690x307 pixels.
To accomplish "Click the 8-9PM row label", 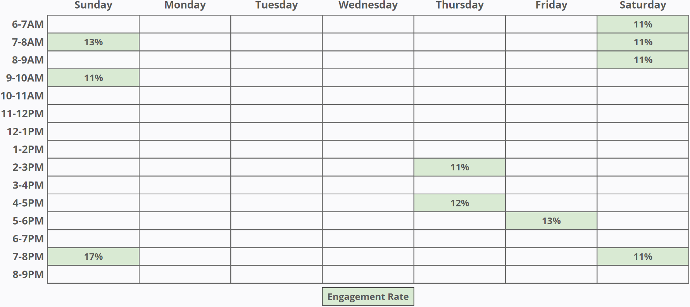I will point(28,274).
